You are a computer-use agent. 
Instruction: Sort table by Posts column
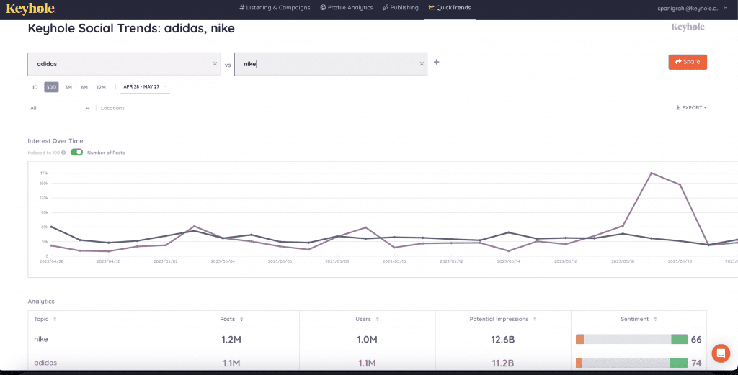tap(231, 319)
